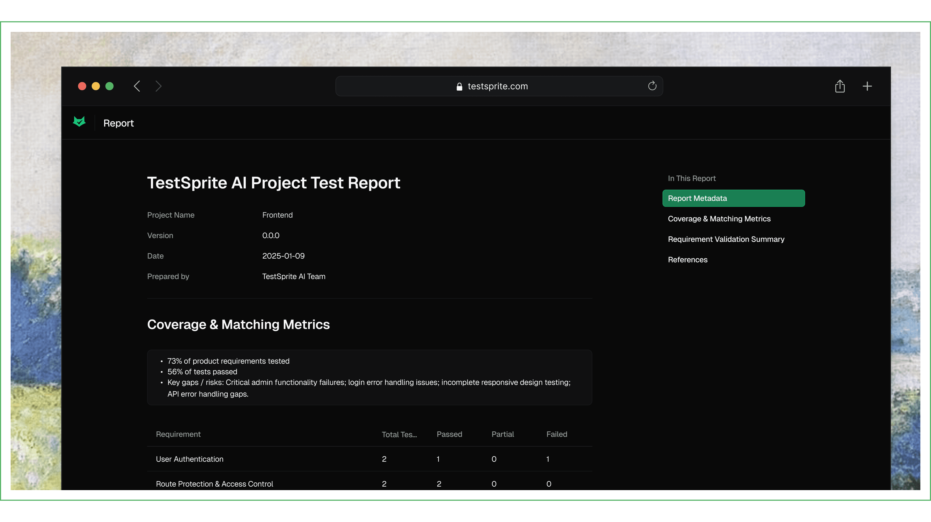The width and height of the screenshot is (931, 522).
Task: Click the red close window dot
Action: coord(82,86)
